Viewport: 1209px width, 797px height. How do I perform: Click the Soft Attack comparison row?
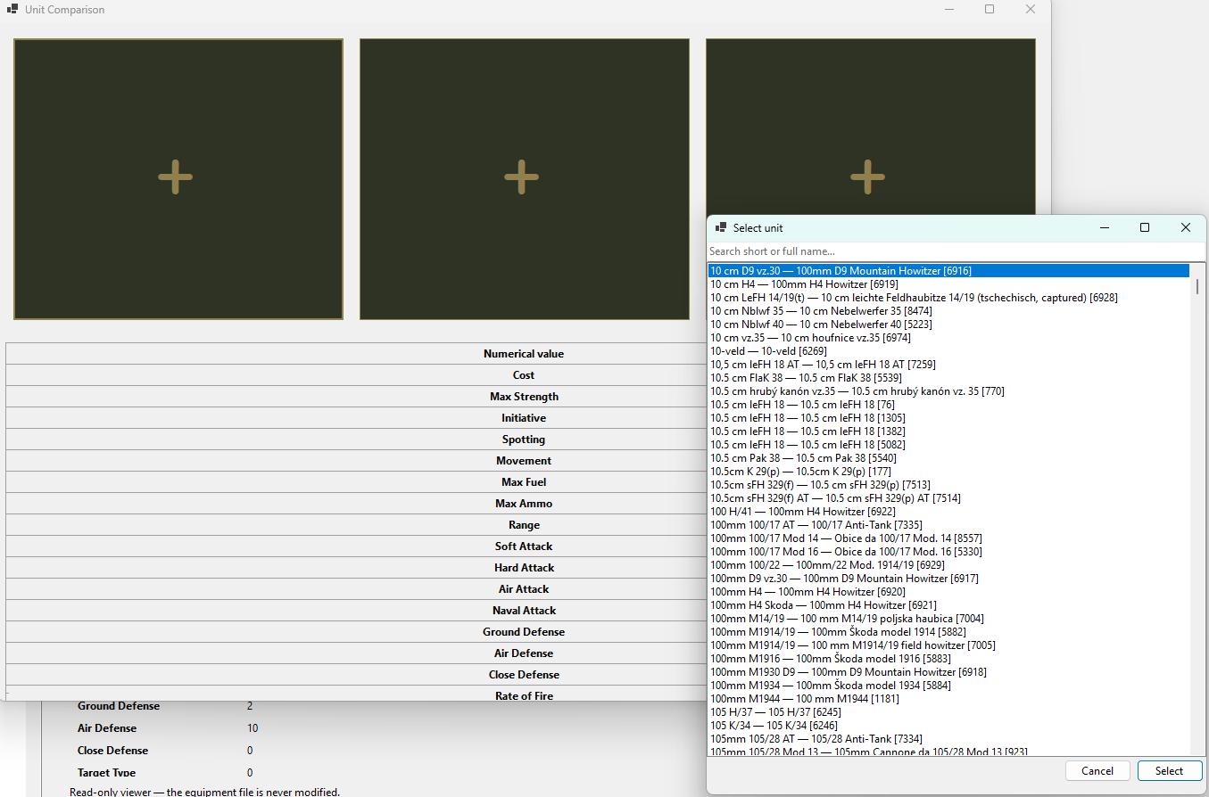tap(356, 546)
